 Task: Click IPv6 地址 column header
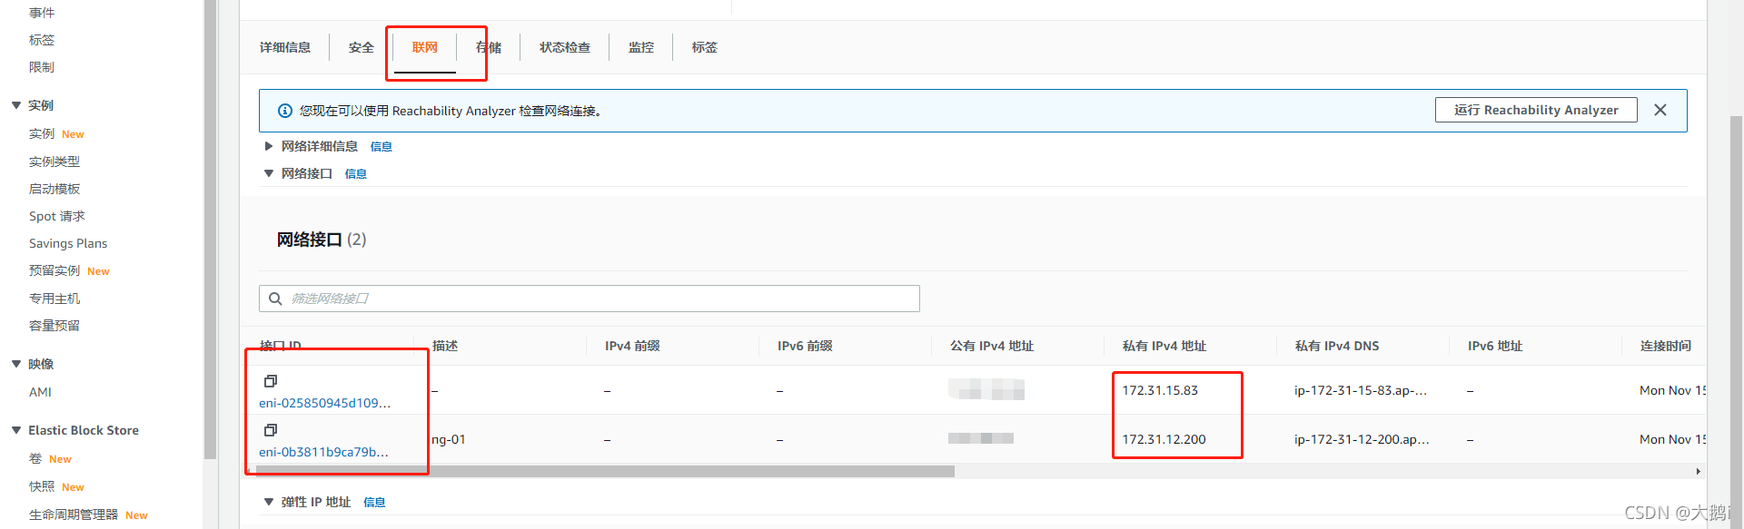click(x=1495, y=346)
